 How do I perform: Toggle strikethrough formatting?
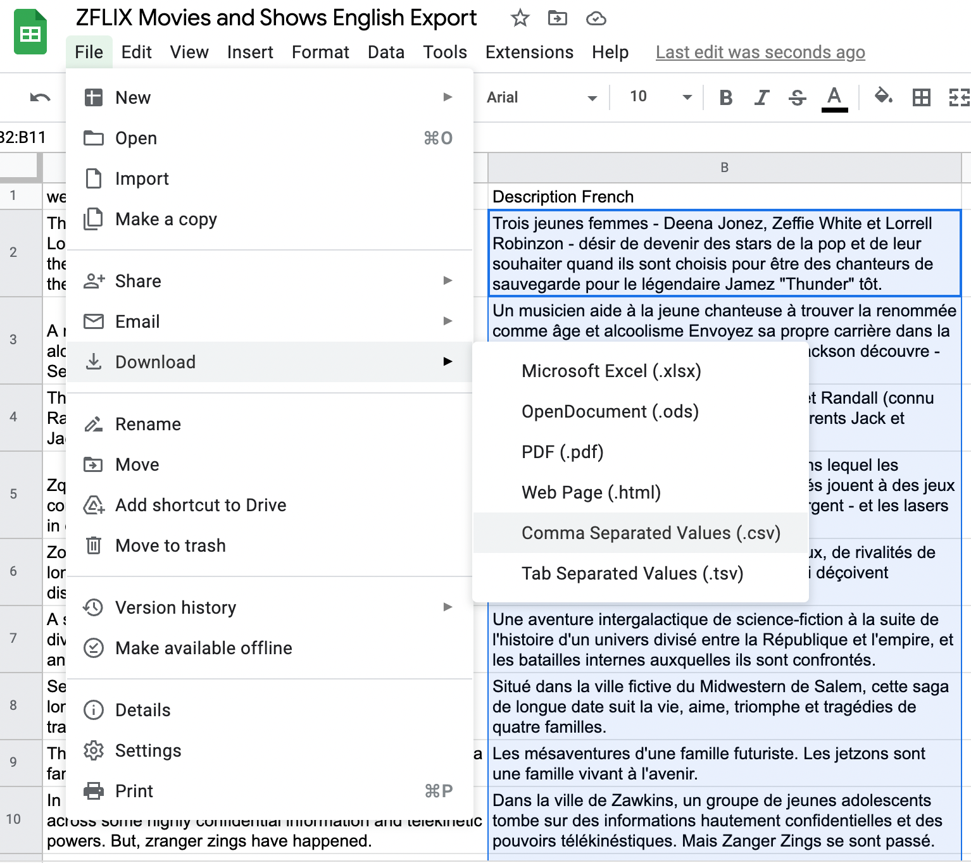tap(797, 97)
